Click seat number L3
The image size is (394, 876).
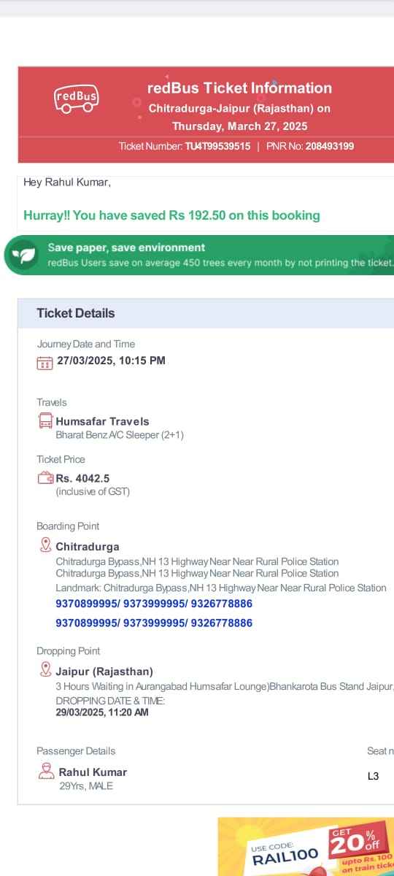373,776
